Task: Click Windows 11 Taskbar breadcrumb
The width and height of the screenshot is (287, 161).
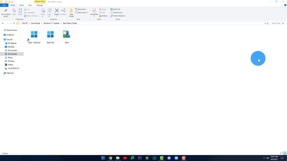Action: [52, 23]
